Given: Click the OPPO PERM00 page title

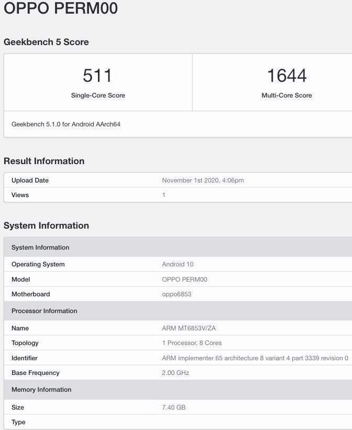Looking at the screenshot, I should click(x=61, y=8).
